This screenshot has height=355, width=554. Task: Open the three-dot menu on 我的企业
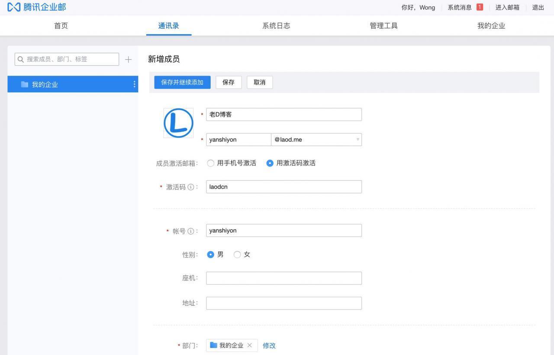click(134, 84)
